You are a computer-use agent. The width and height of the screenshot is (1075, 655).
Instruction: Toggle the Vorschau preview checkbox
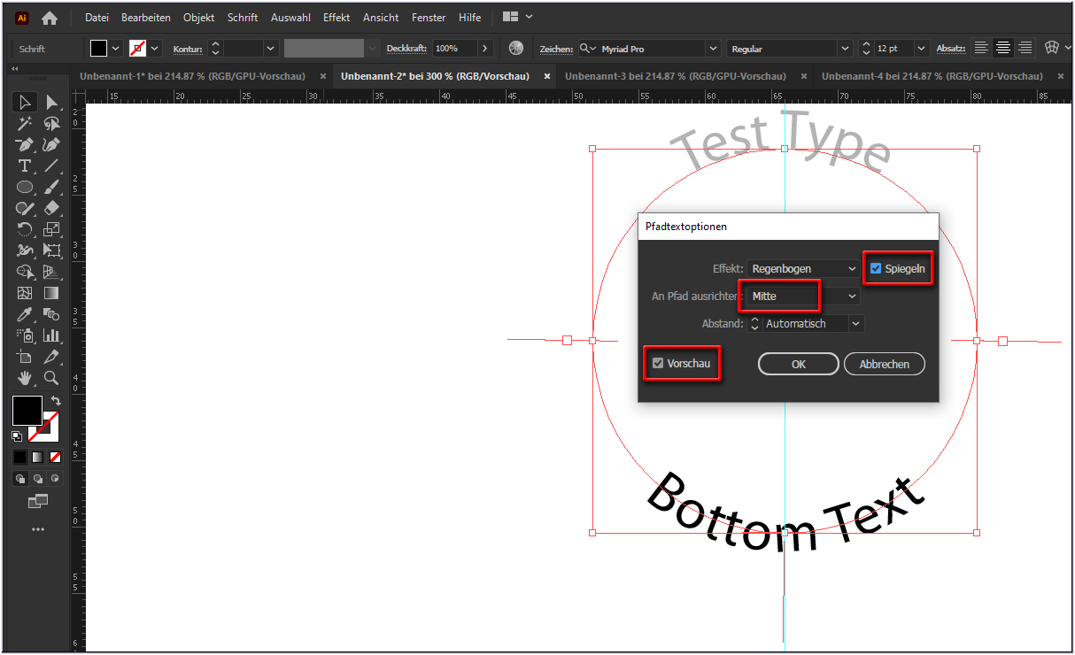pyautogui.click(x=658, y=363)
